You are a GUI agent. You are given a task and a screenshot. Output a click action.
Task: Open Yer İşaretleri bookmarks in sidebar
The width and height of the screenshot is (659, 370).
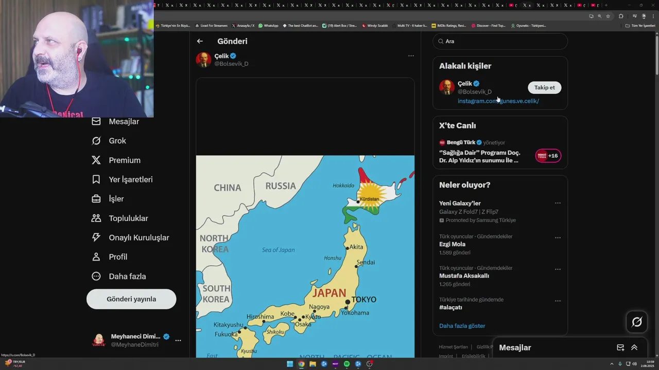coord(122,179)
